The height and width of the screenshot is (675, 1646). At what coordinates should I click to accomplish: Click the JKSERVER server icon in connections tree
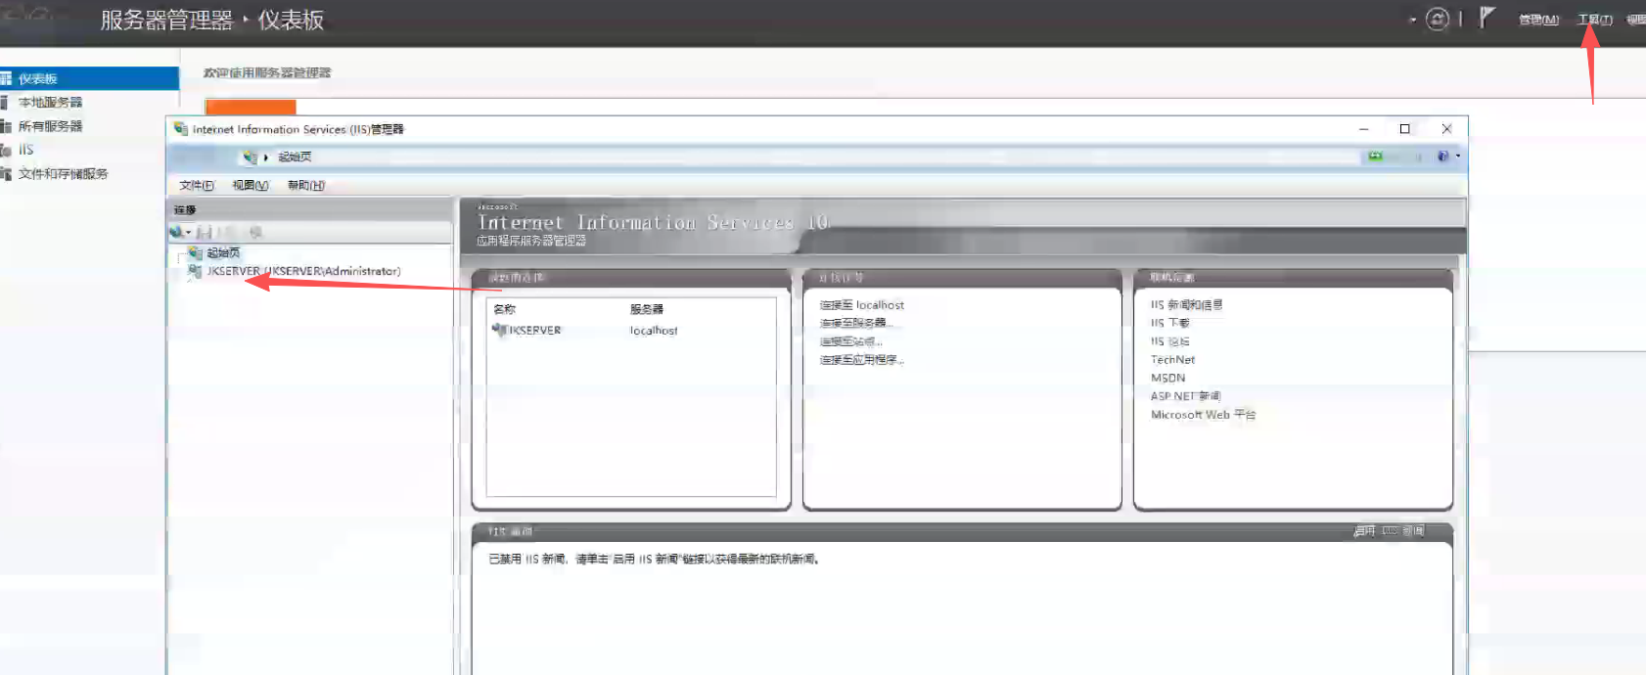[195, 271]
